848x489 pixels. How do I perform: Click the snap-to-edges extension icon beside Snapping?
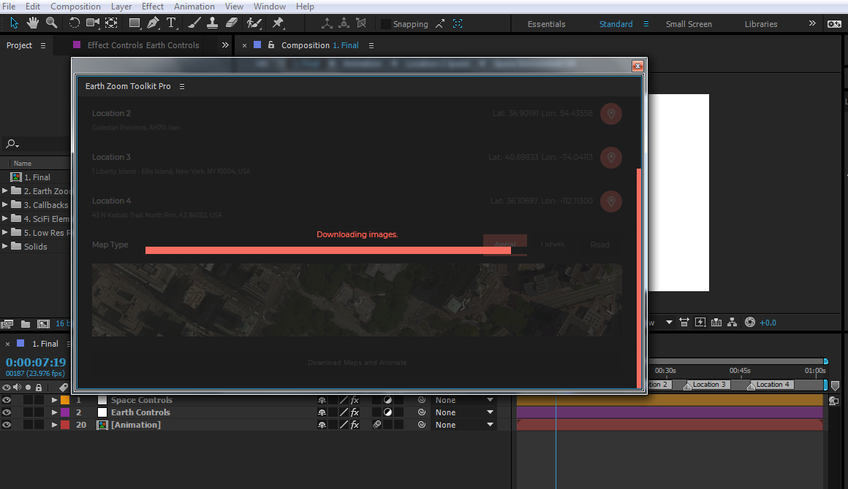point(440,24)
